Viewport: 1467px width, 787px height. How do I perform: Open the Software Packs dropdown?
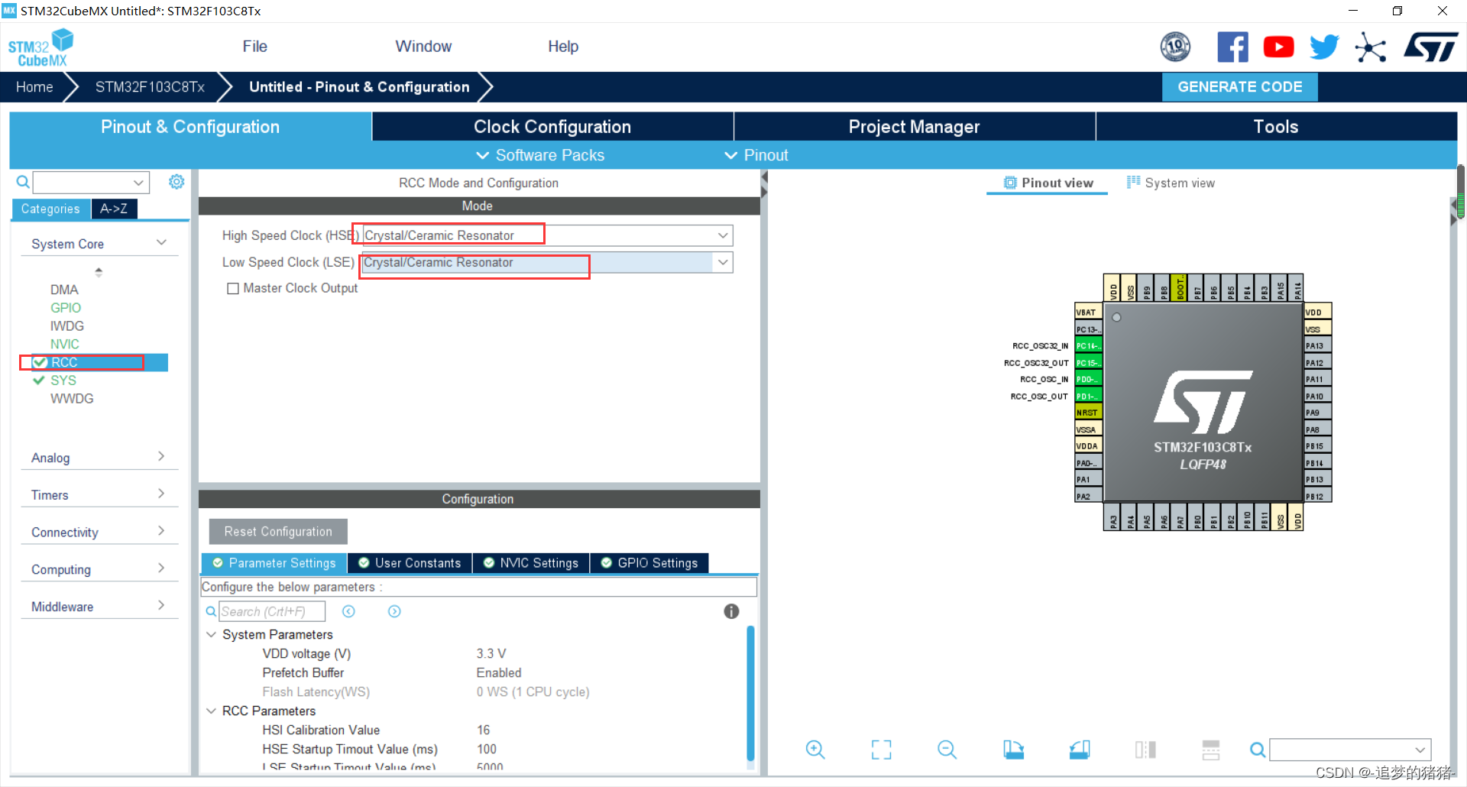pyautogui.click(x=540, y=155)
